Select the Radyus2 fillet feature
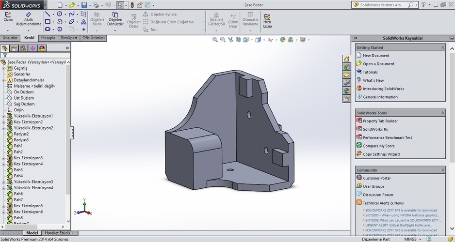This screenshot has height=242, width=455. pos(21,134)
